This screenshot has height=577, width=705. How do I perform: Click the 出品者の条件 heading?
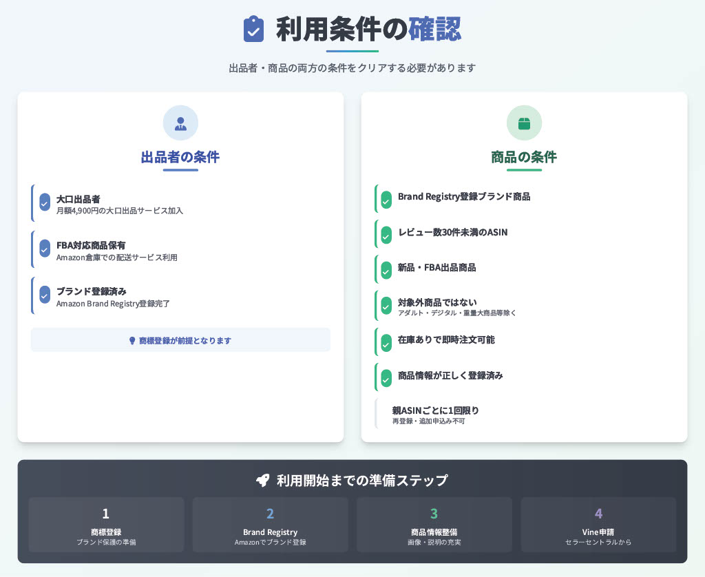coord(180,157)
